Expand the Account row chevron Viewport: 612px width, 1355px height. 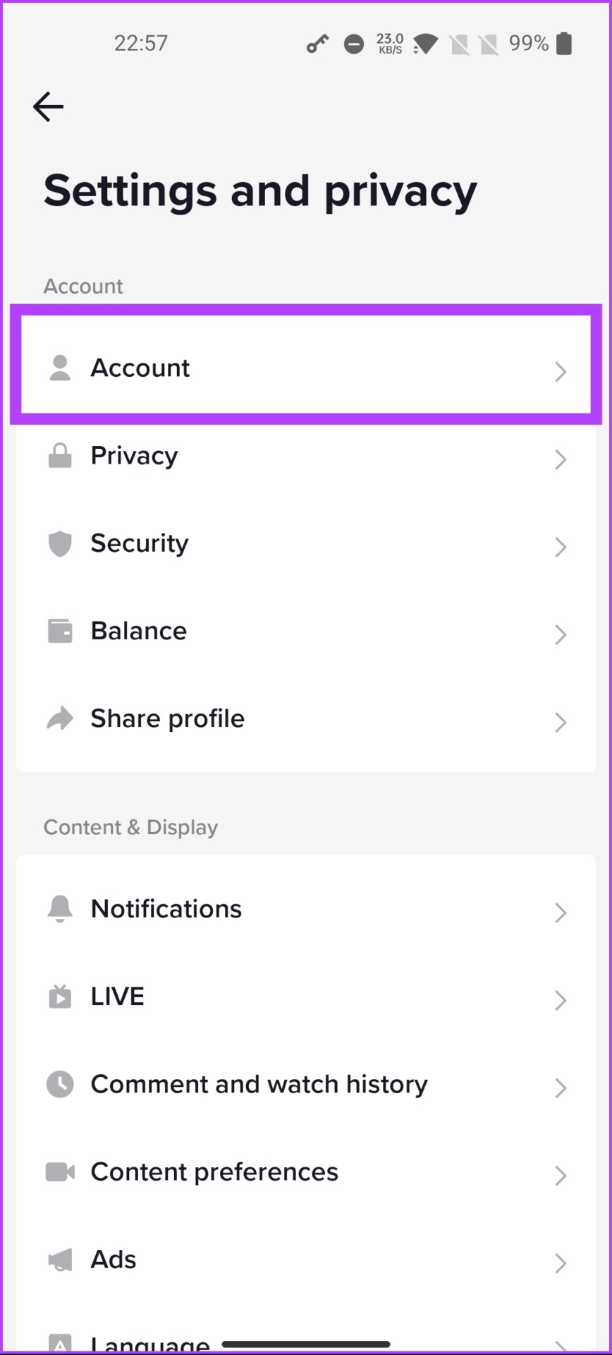click(x=561, y=372)
